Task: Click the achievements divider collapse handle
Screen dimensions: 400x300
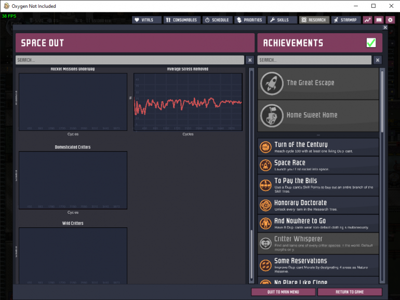Action: [x=318, y=135]
